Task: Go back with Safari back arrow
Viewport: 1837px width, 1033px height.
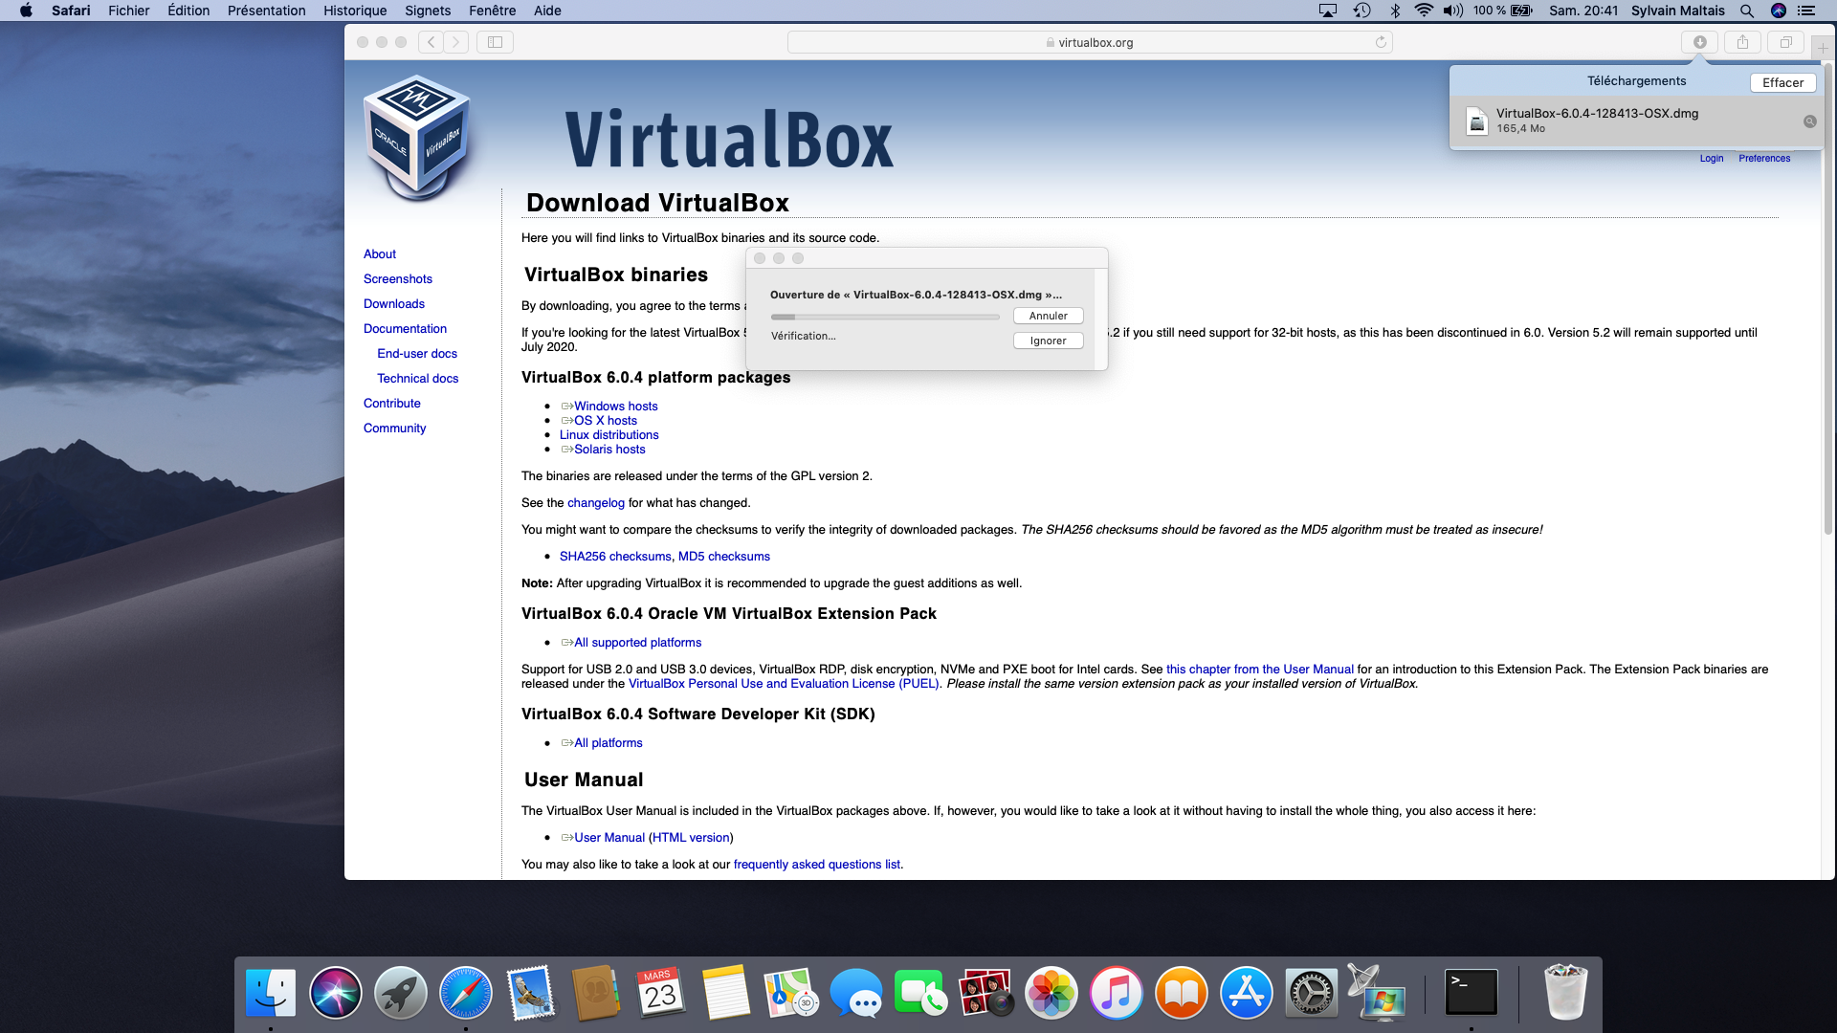Action: (431, 42)
